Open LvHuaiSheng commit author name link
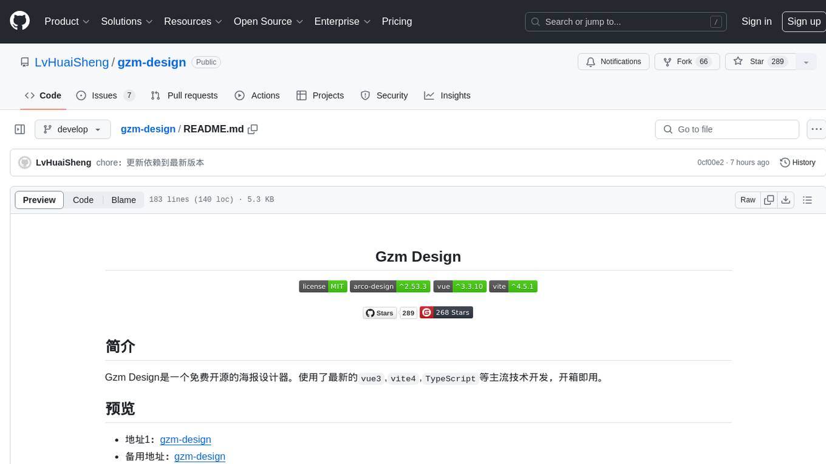 pos(64,163)
